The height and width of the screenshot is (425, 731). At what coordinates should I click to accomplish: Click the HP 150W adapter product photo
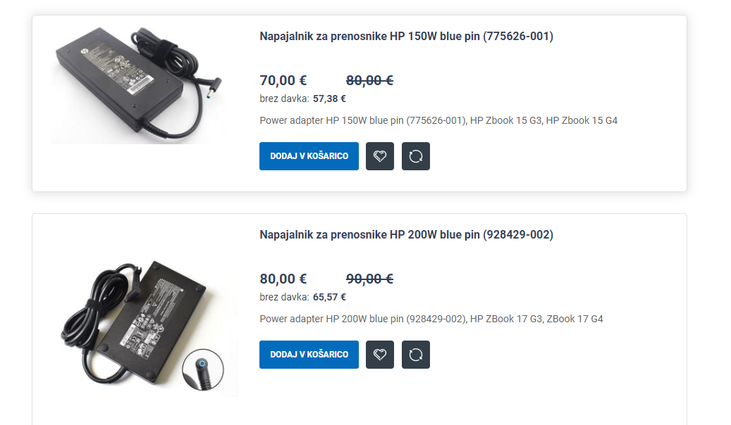[138, 84]
